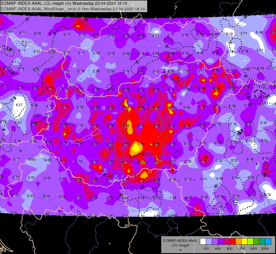The width and height of the screenshot is (276, 254).
Task: Click the WindShear 0-1km title line
Action: pyautogui.click(x=73, y=9)
